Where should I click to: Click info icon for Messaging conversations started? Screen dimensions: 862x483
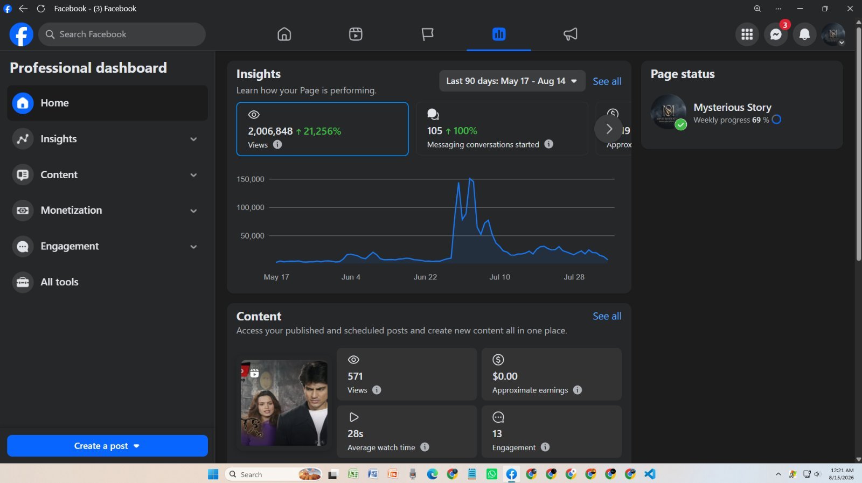coord(548,144)
